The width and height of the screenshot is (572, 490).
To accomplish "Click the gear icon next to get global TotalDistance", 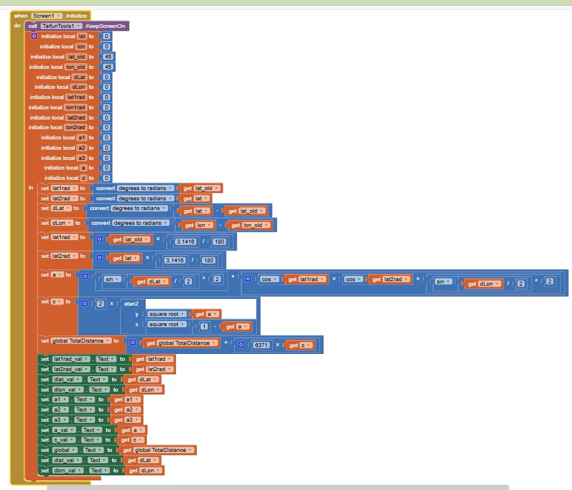I will click(133, 343).
